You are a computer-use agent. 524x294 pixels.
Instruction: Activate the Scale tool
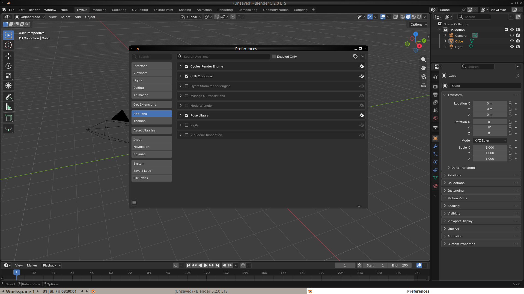point(8,76)
